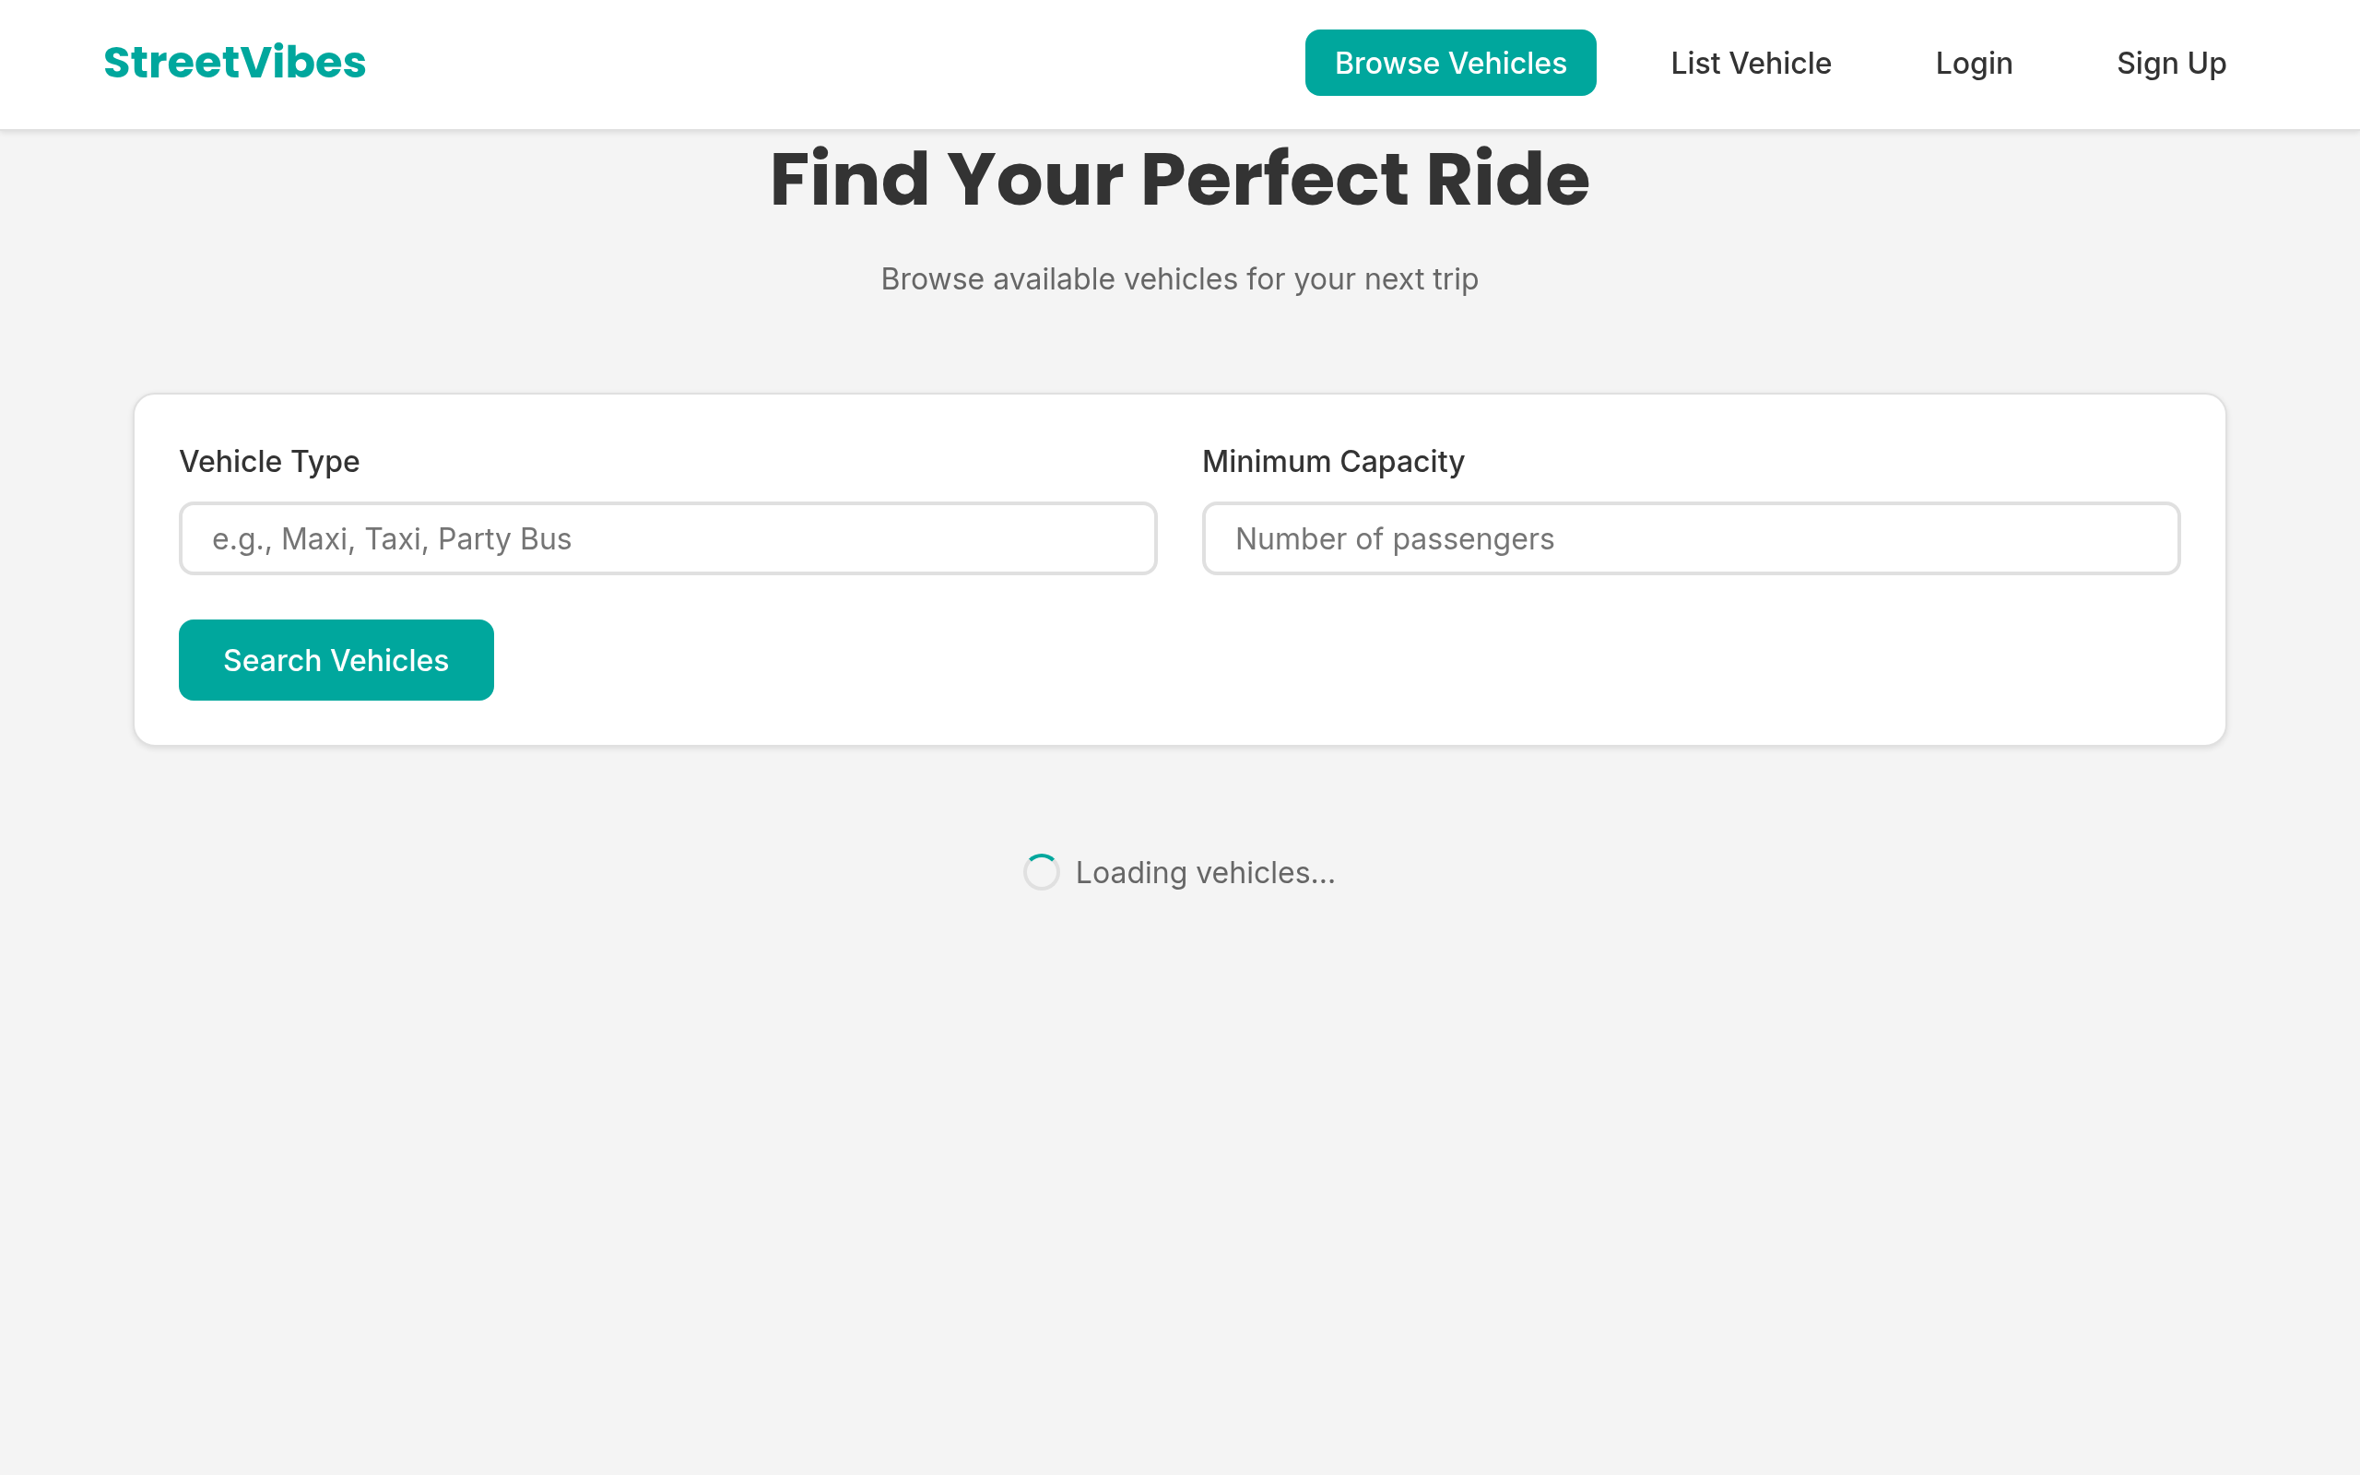
Task: Click the word 'Ride' in the heading
Action: pyautogui.click(x=1506, y=181)
